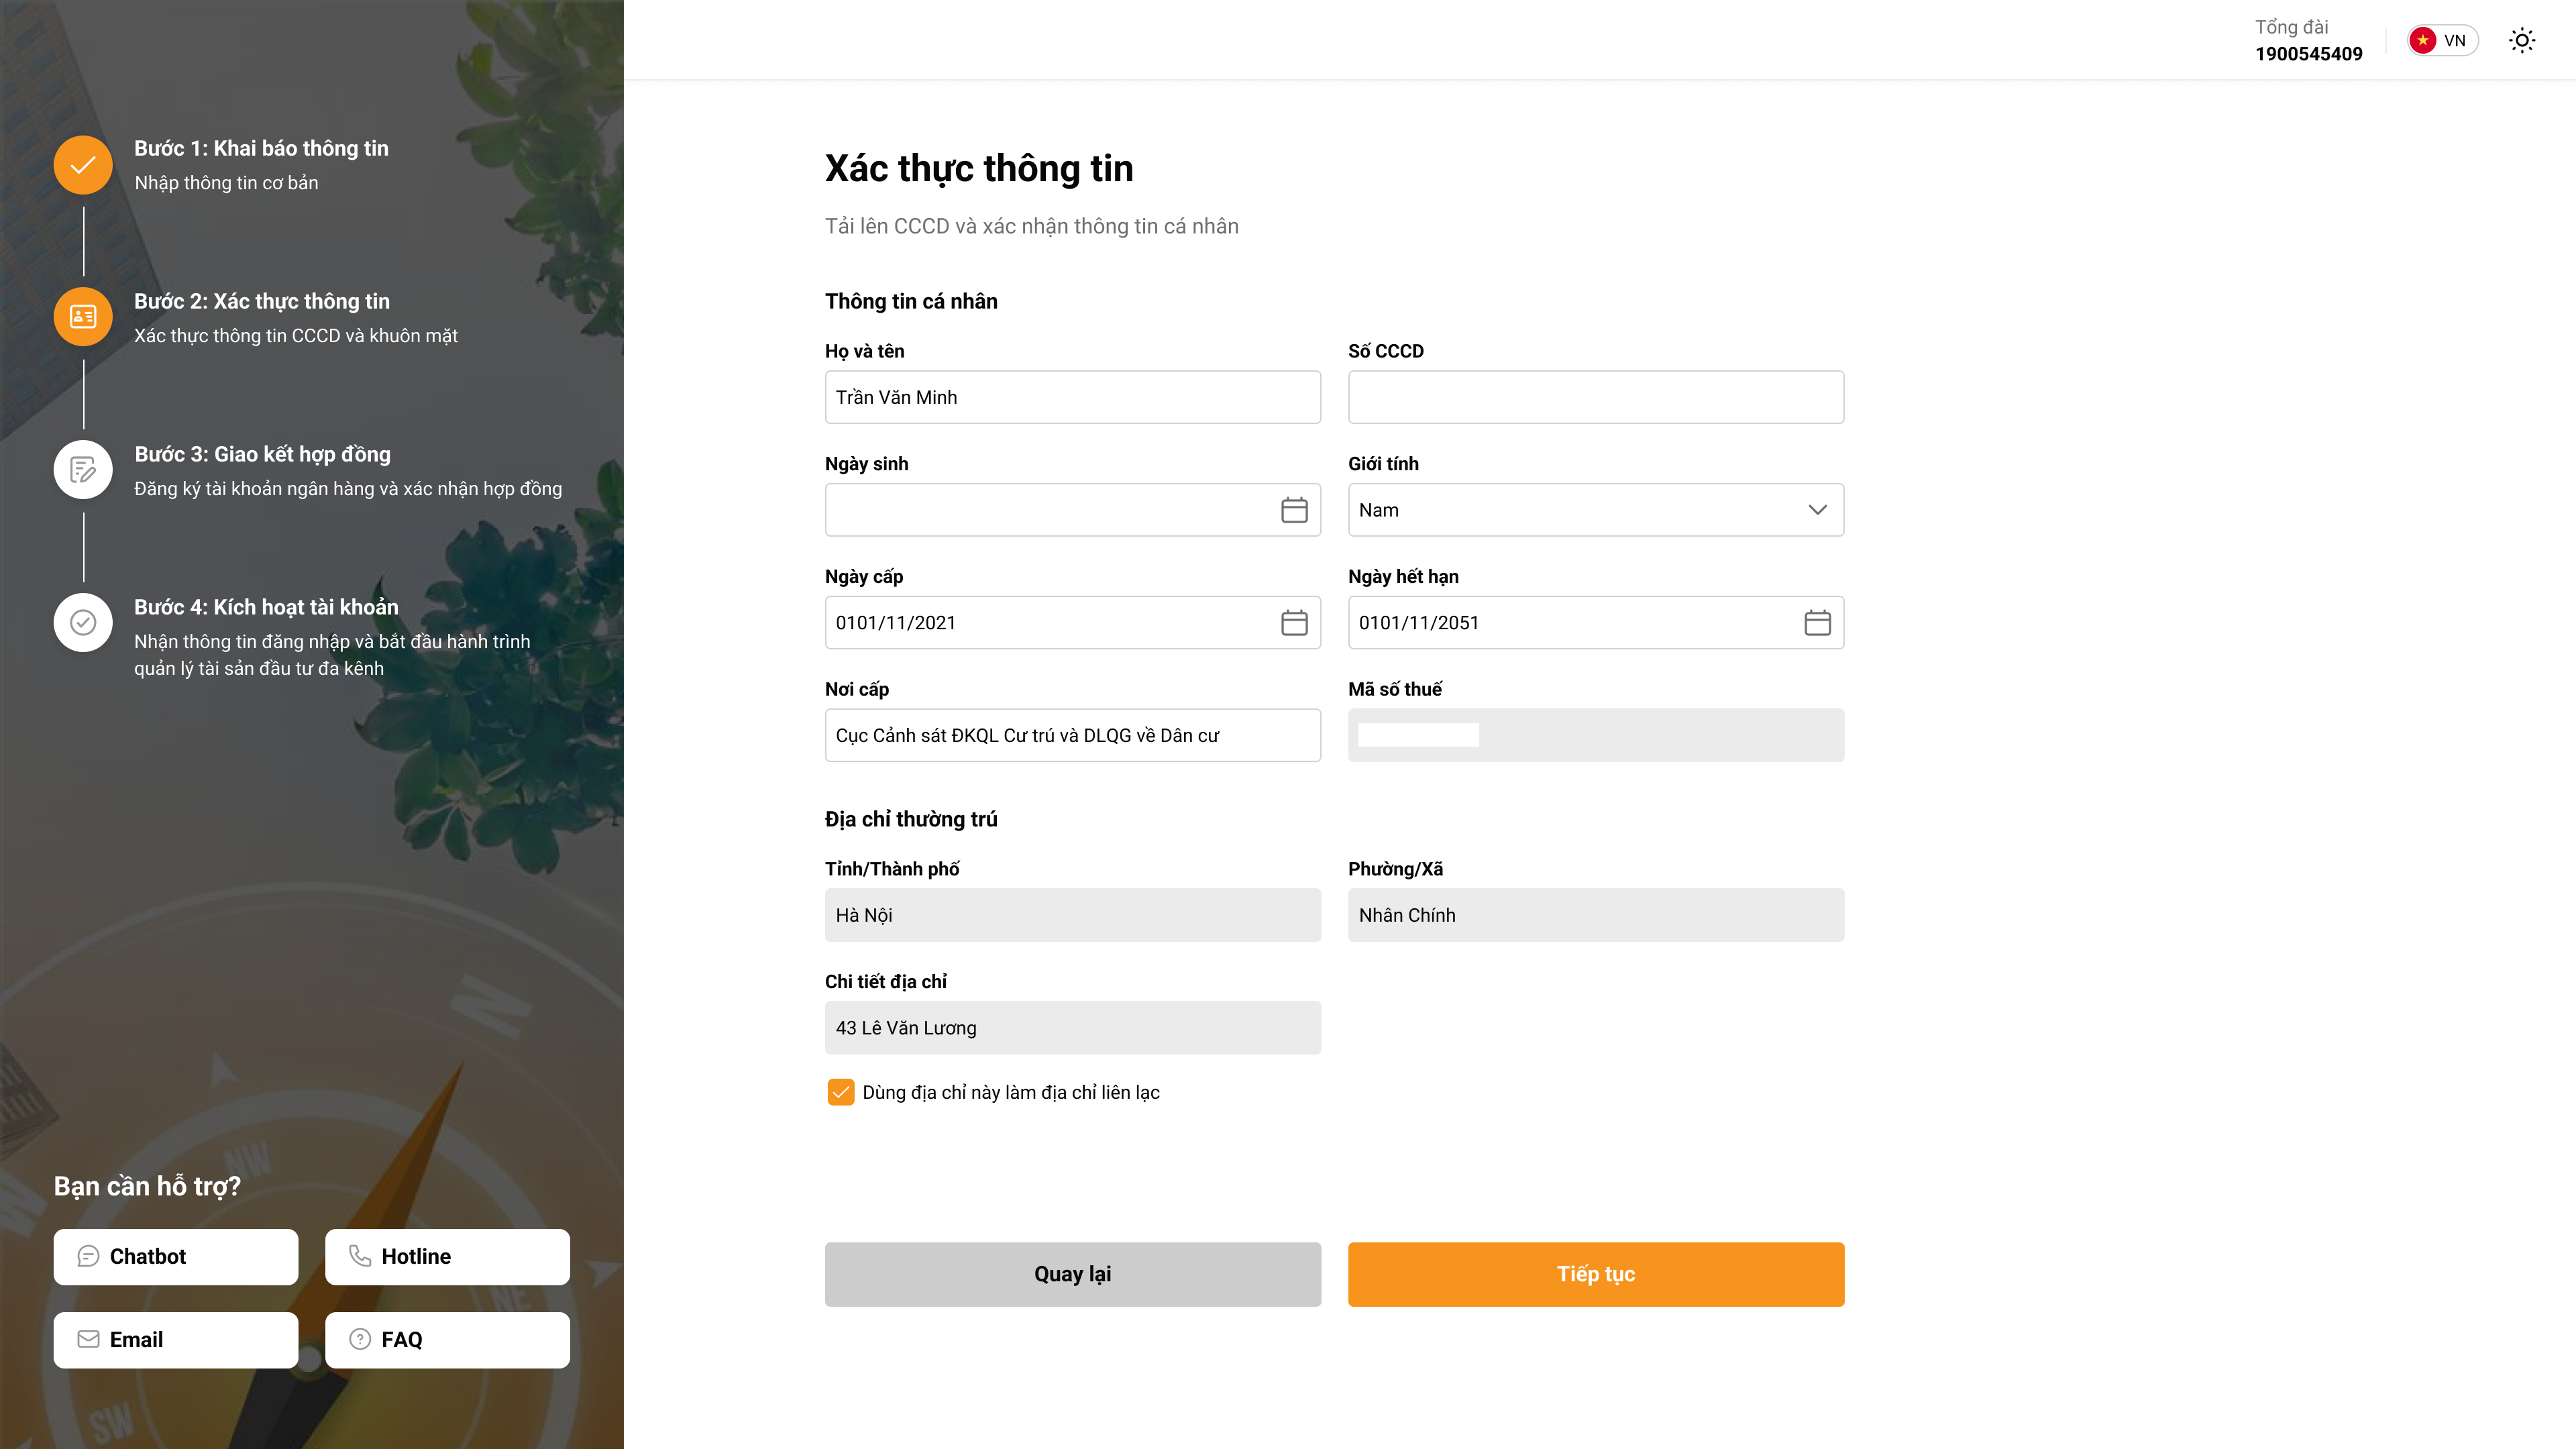
Task: Click the Mã số thuế field
Action: pyautogui.click(x=1596, y=735)
